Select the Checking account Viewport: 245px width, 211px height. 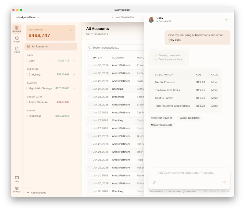35,74
